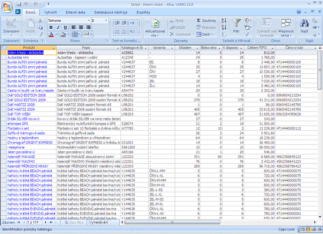Click the horizontal scrollbar thumb
The image size is (323, 234).
[x=172, y=222]
